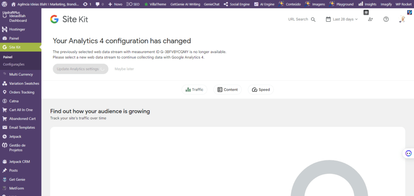Viewport: 414px width, 196px height.
Task: Open the comments bubble icon in admin bar
Action: click(x=98, y=4)
